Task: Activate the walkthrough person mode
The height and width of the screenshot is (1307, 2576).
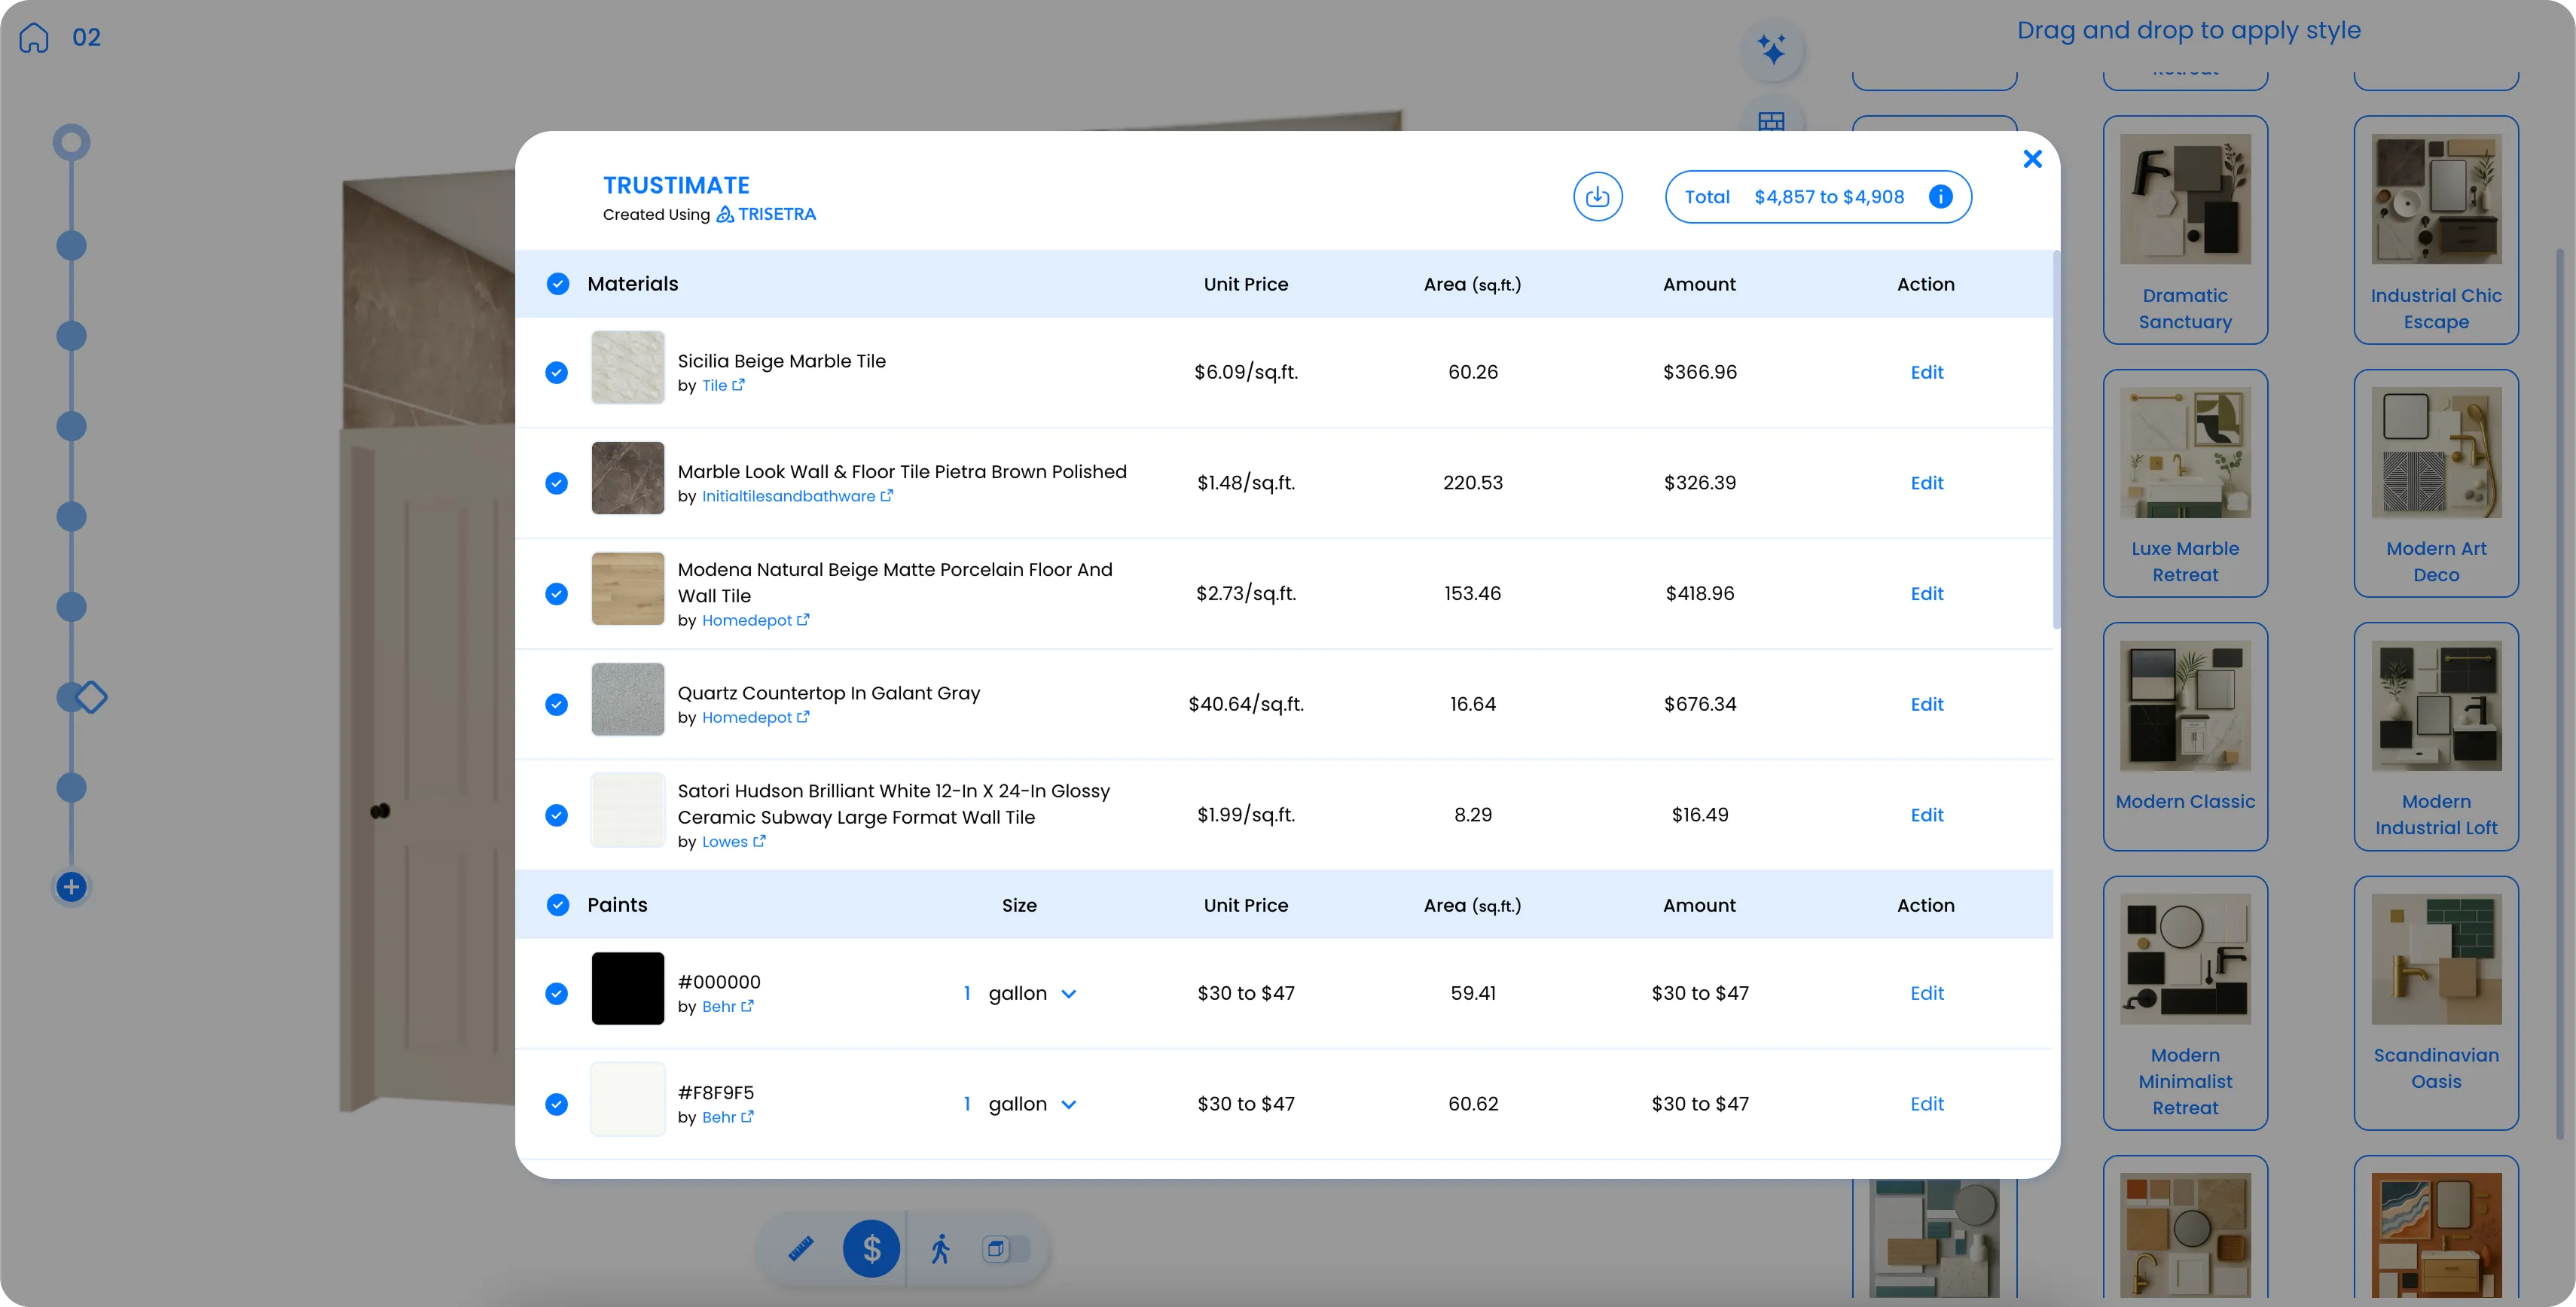Action: point(940,1248)
